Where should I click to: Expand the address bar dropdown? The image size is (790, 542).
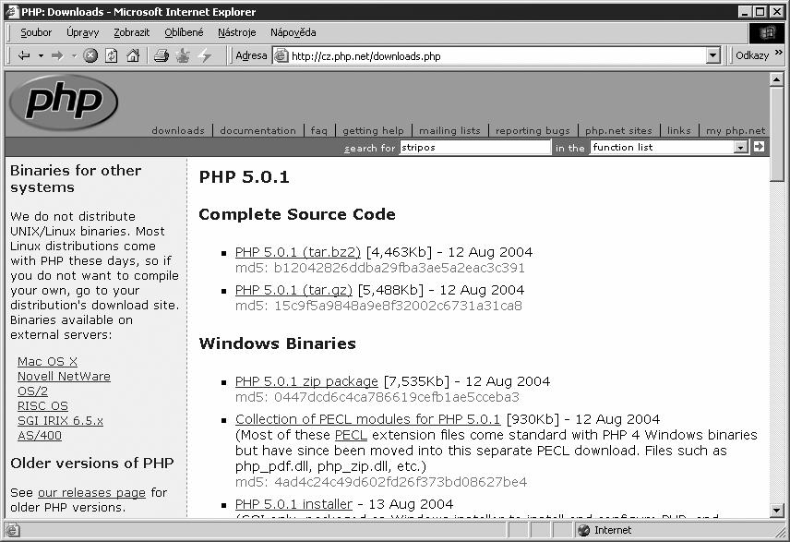[x=712, y=56]
